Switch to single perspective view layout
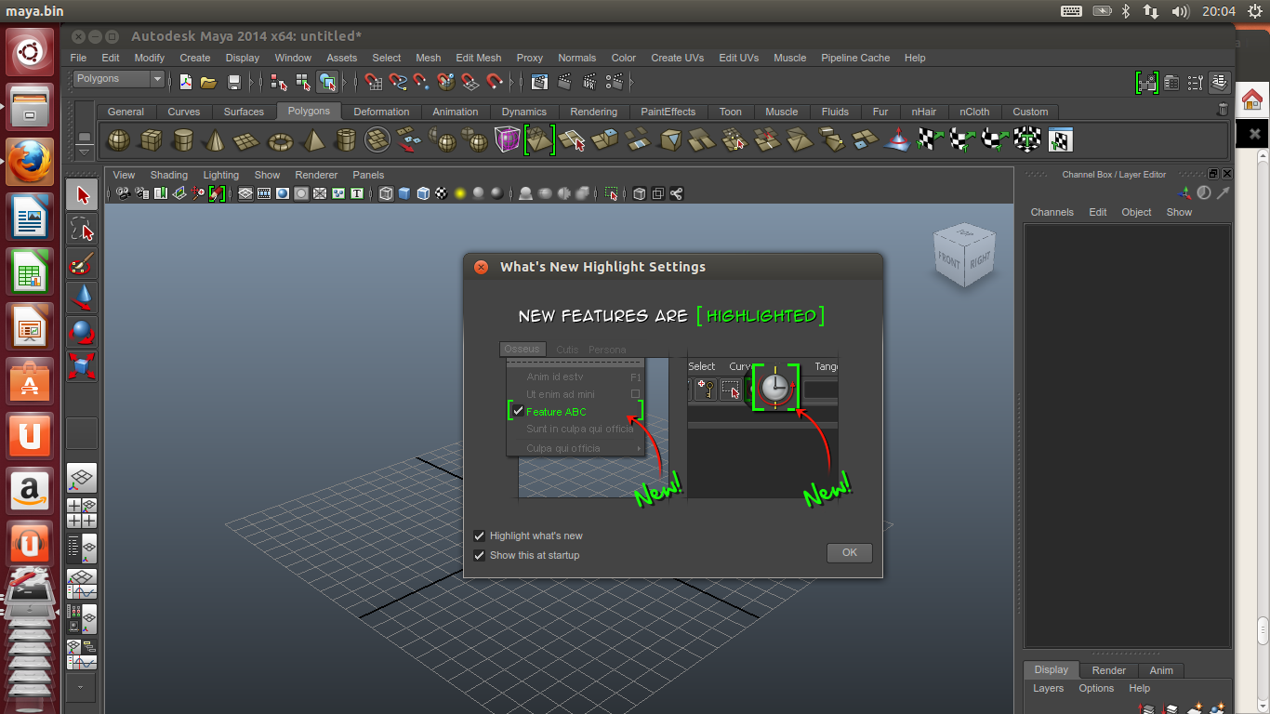Viewport: 1270px width, 714px height. [82, 480]
